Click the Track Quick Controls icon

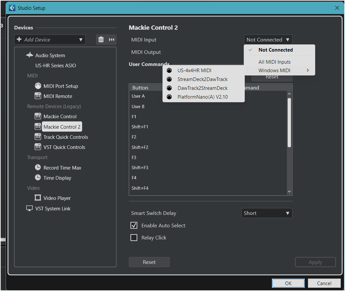(38, 137)
